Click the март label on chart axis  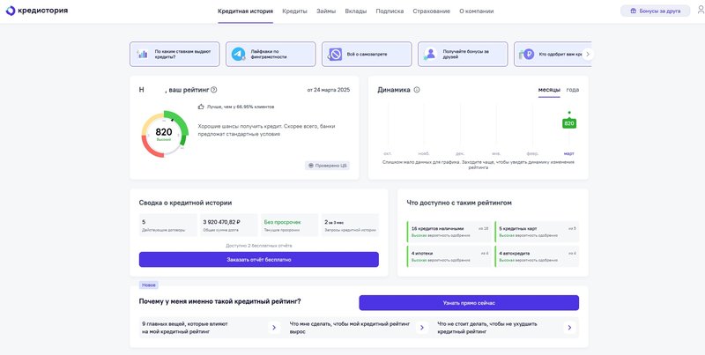(x=569, y=153)
